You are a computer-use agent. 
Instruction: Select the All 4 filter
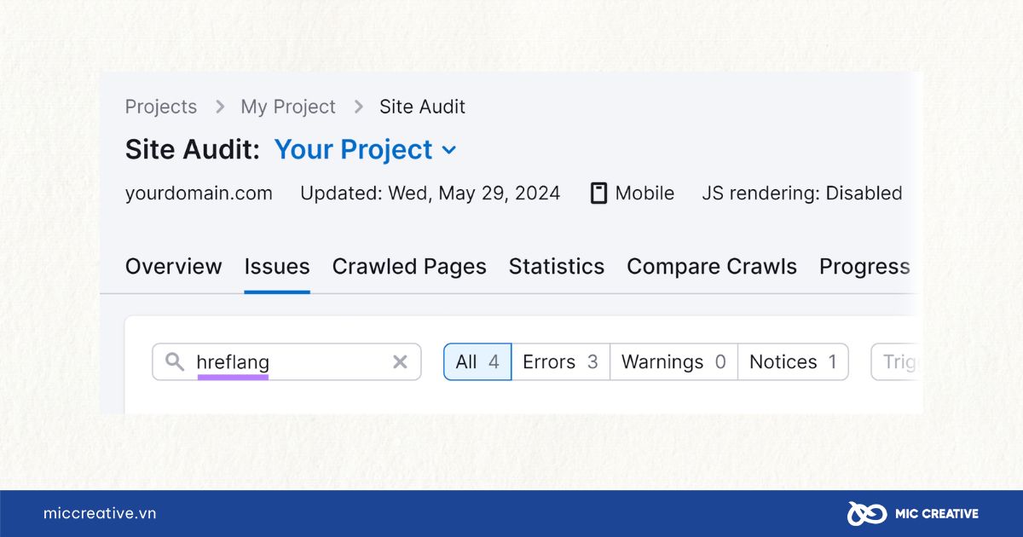[x=477, y=362]
